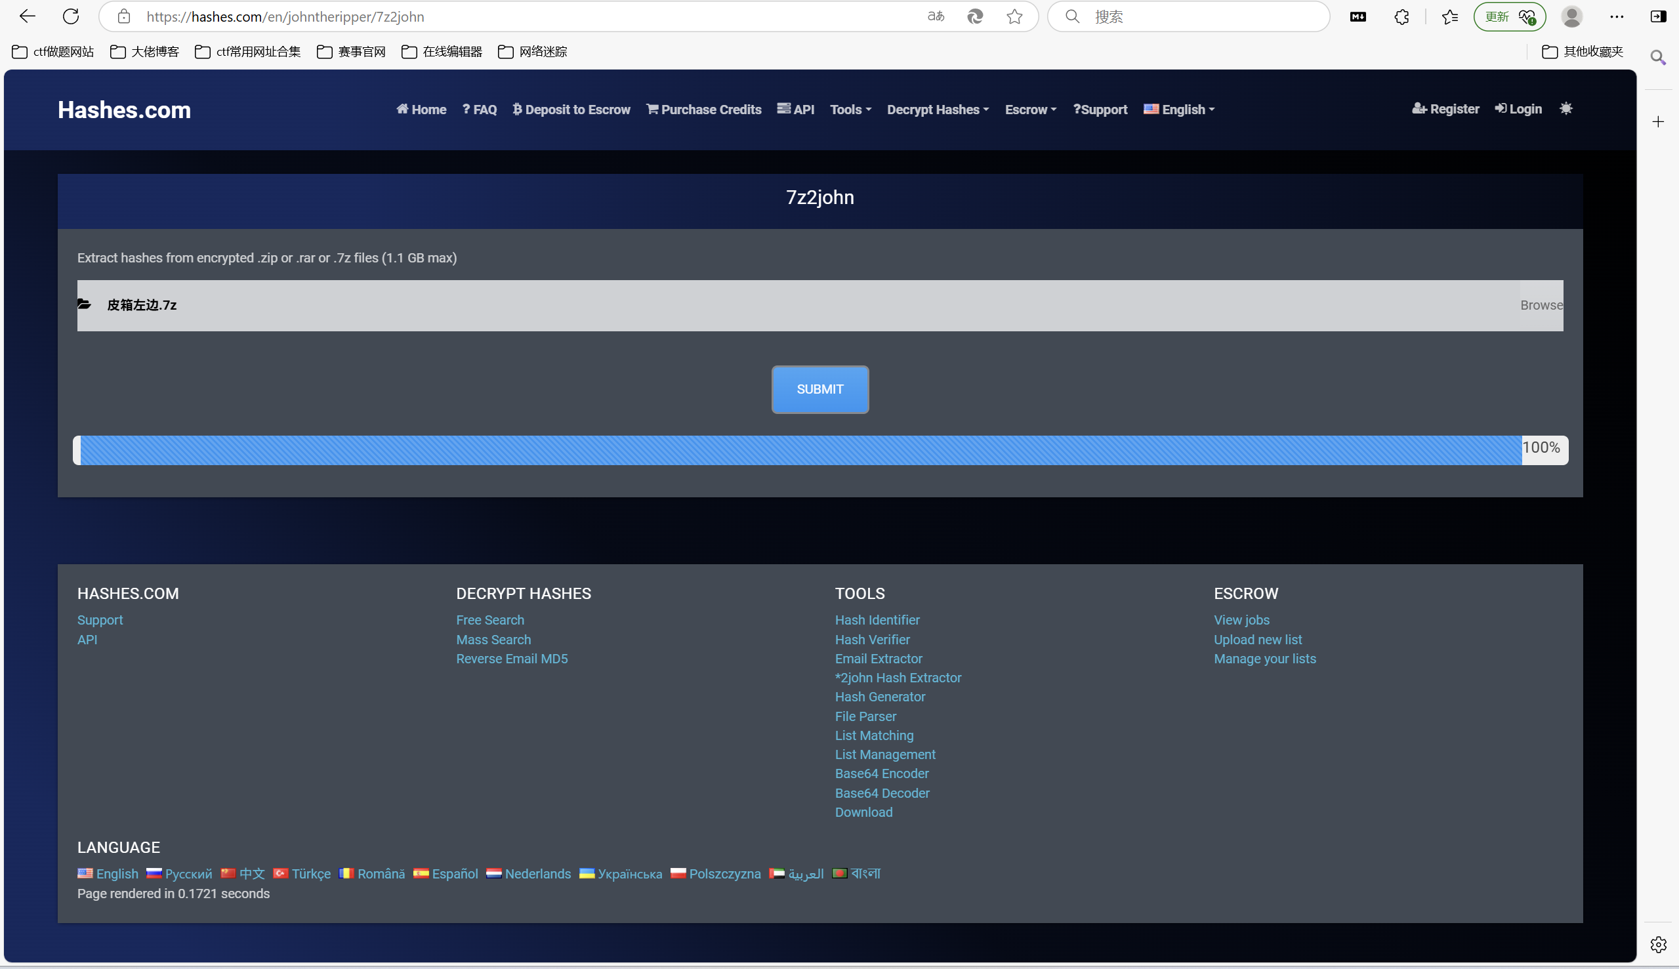This screenshot has height=969, width=1679.
Task: Open the Email Extractor footer link
Action: [x=879, y=659]
